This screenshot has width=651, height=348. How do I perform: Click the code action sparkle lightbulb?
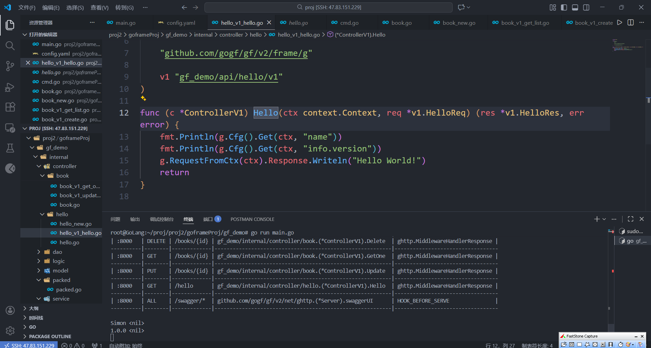(143, 98)
